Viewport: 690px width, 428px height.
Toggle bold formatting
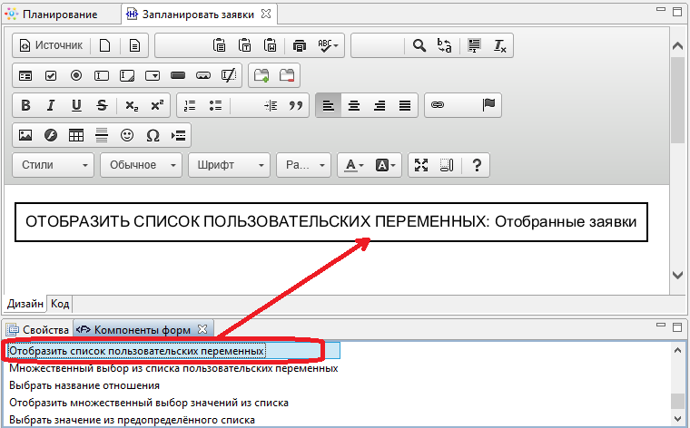point(25,105)
